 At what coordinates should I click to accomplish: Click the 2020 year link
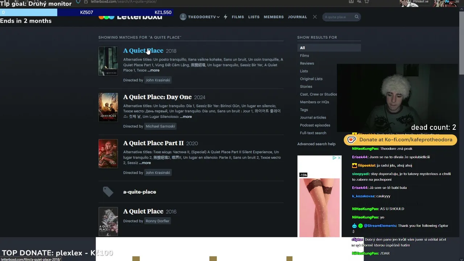click(x=192, y=144)
